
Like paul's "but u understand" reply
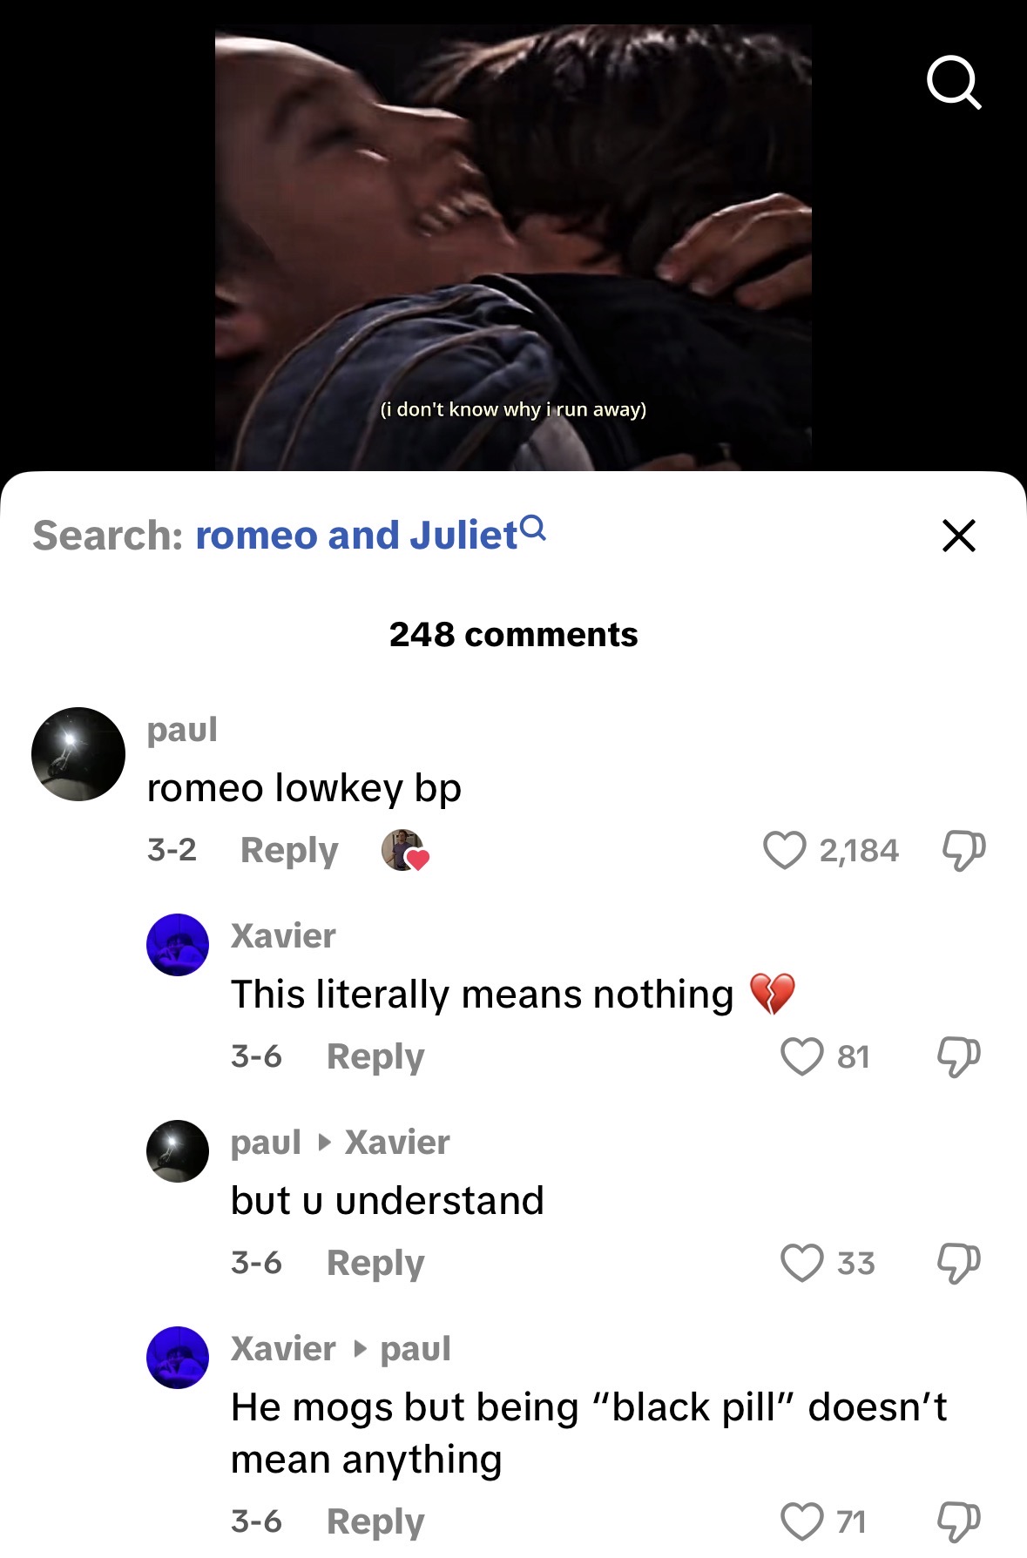(x=801, y=1263)
